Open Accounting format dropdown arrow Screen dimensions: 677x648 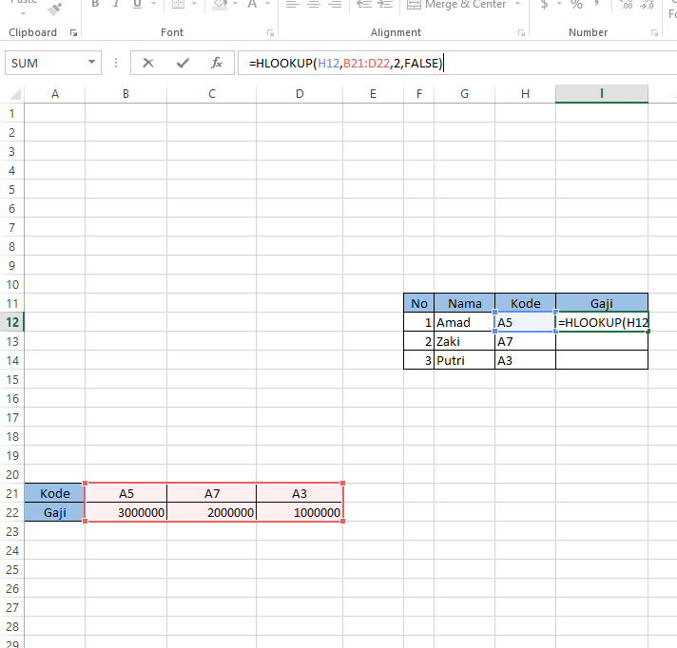559,4
